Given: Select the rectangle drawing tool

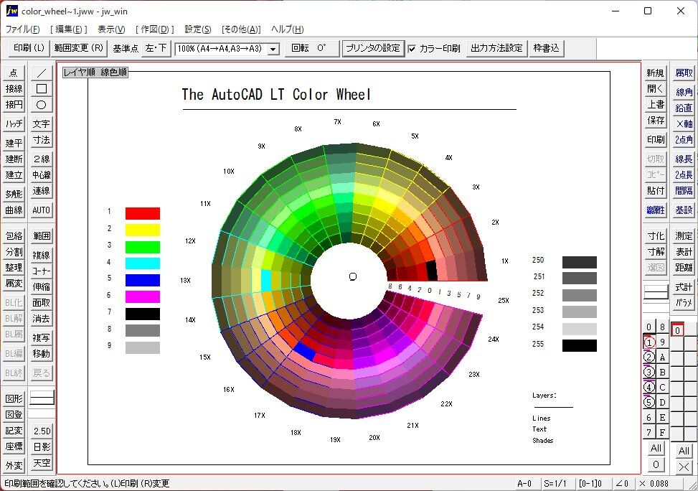Looking at the screenshot, I should click(42, 89).
